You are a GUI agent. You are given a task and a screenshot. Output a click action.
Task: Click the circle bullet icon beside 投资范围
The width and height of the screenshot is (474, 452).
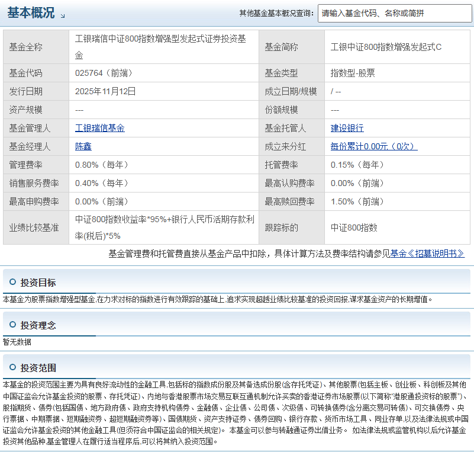(12, 367)
